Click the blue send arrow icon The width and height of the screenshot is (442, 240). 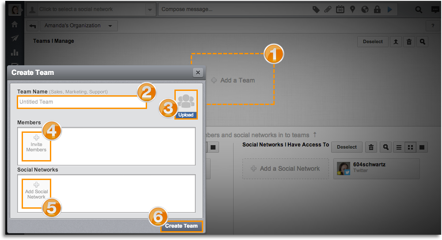(389, 10)
